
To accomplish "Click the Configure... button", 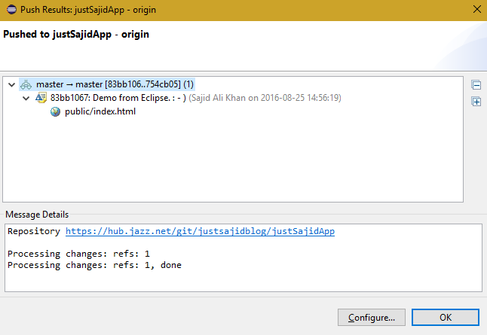I will click(372, 318).
